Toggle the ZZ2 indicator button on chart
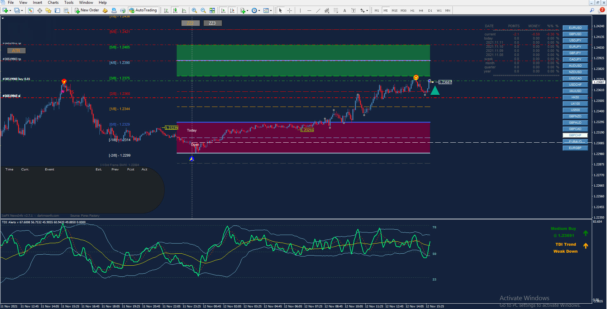The height and width of the screenshot is (309, 607). [190, 23]
